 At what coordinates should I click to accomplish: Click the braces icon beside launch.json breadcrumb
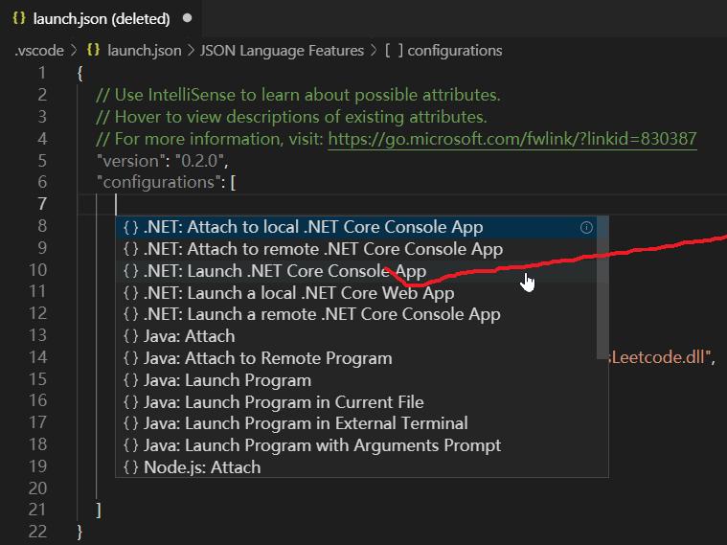coord(93,50)
